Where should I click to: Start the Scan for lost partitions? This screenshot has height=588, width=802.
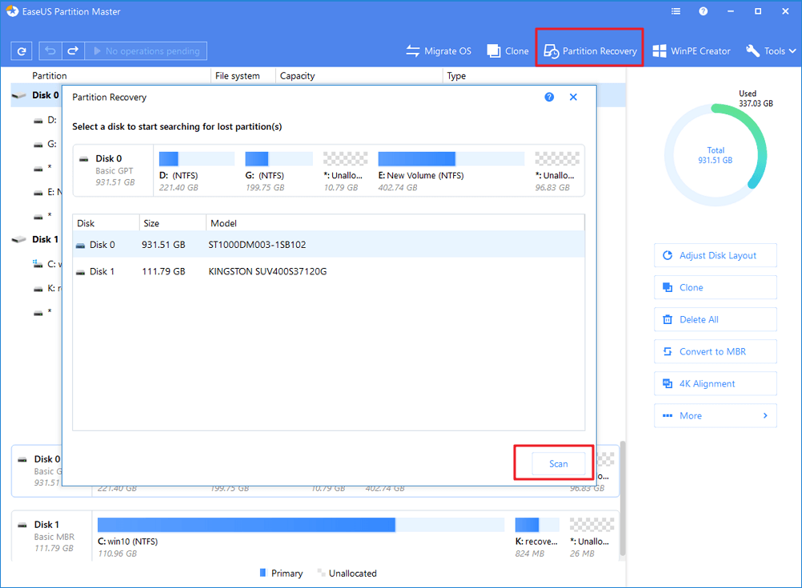[x=559, y=464]
